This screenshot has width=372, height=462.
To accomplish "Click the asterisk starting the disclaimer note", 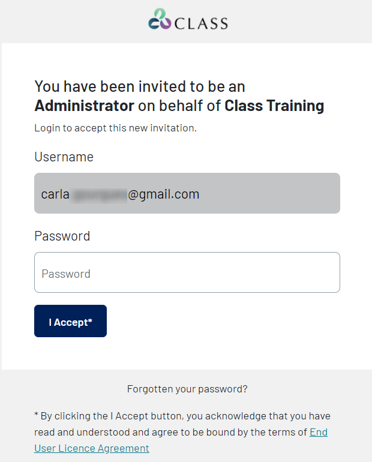I will pyautogui.click(x=36, y=415).
